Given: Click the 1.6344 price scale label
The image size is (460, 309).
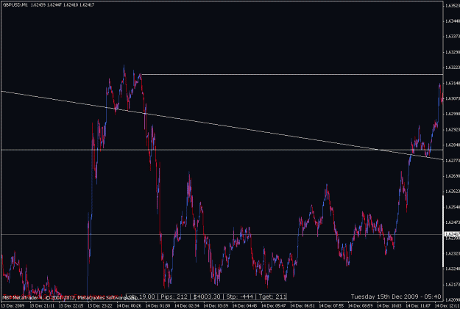Looking at the screenshot, I should coord(453,21).
